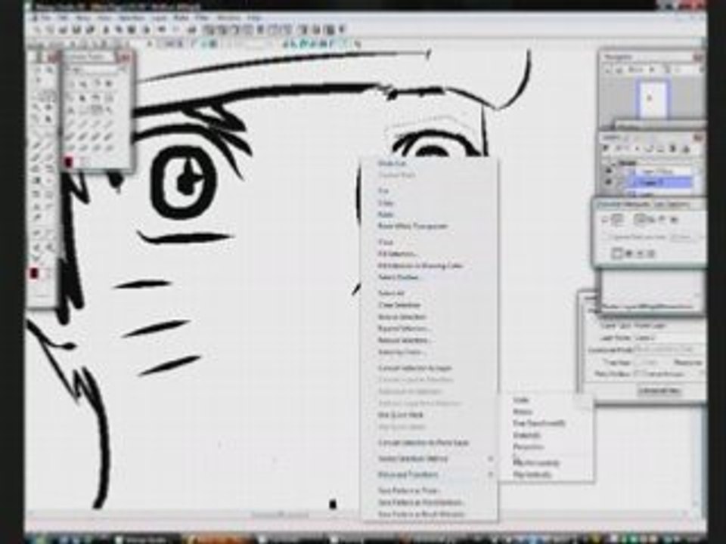Choose Rotate in the transform submenu

tap(523, 412)
